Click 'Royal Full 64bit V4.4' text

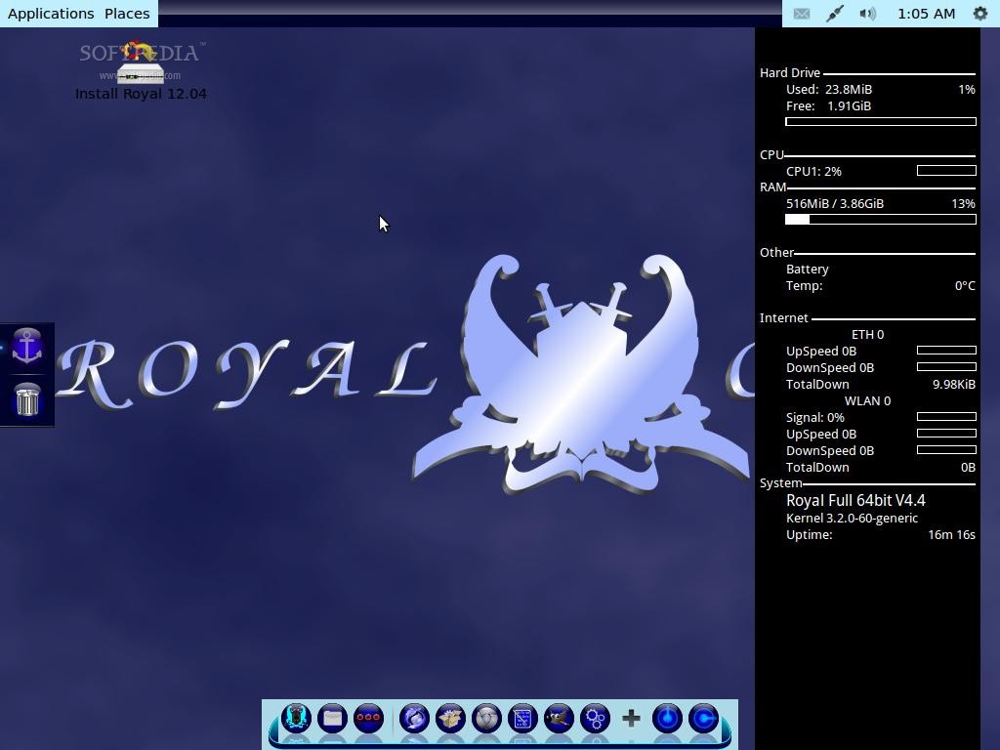[855, 501]
